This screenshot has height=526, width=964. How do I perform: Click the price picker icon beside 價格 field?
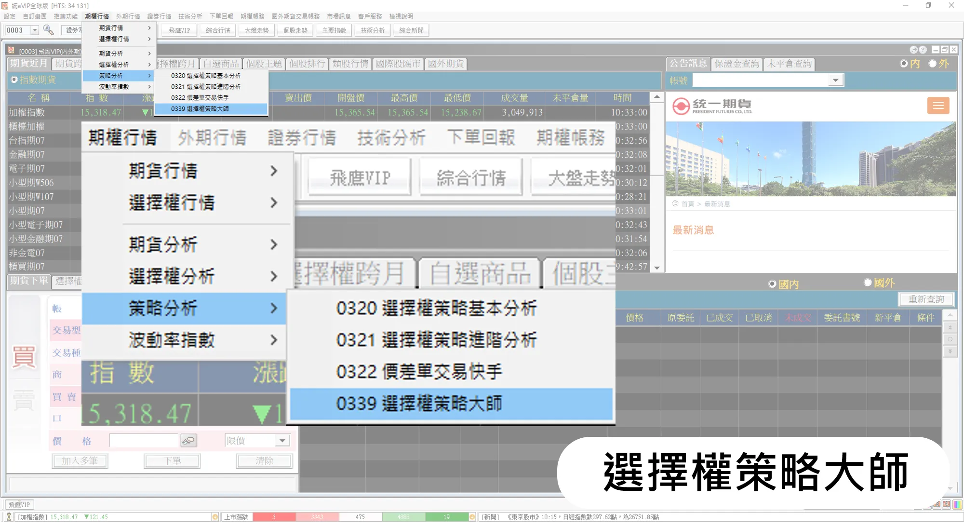[x=188, y=441]
